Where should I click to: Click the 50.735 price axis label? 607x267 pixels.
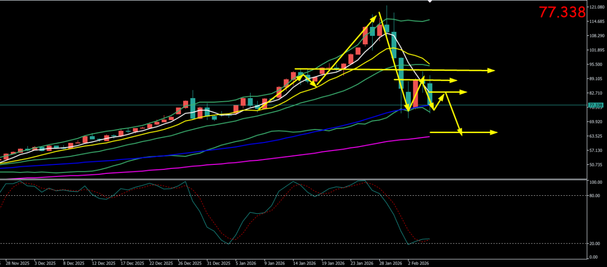597,164
